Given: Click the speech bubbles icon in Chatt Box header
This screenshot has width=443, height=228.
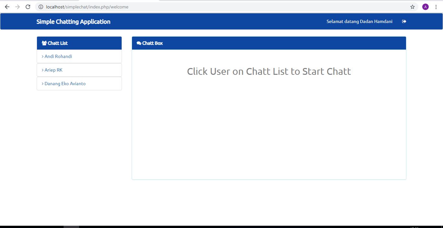Looking at the screenshot, I should [139, 43].
